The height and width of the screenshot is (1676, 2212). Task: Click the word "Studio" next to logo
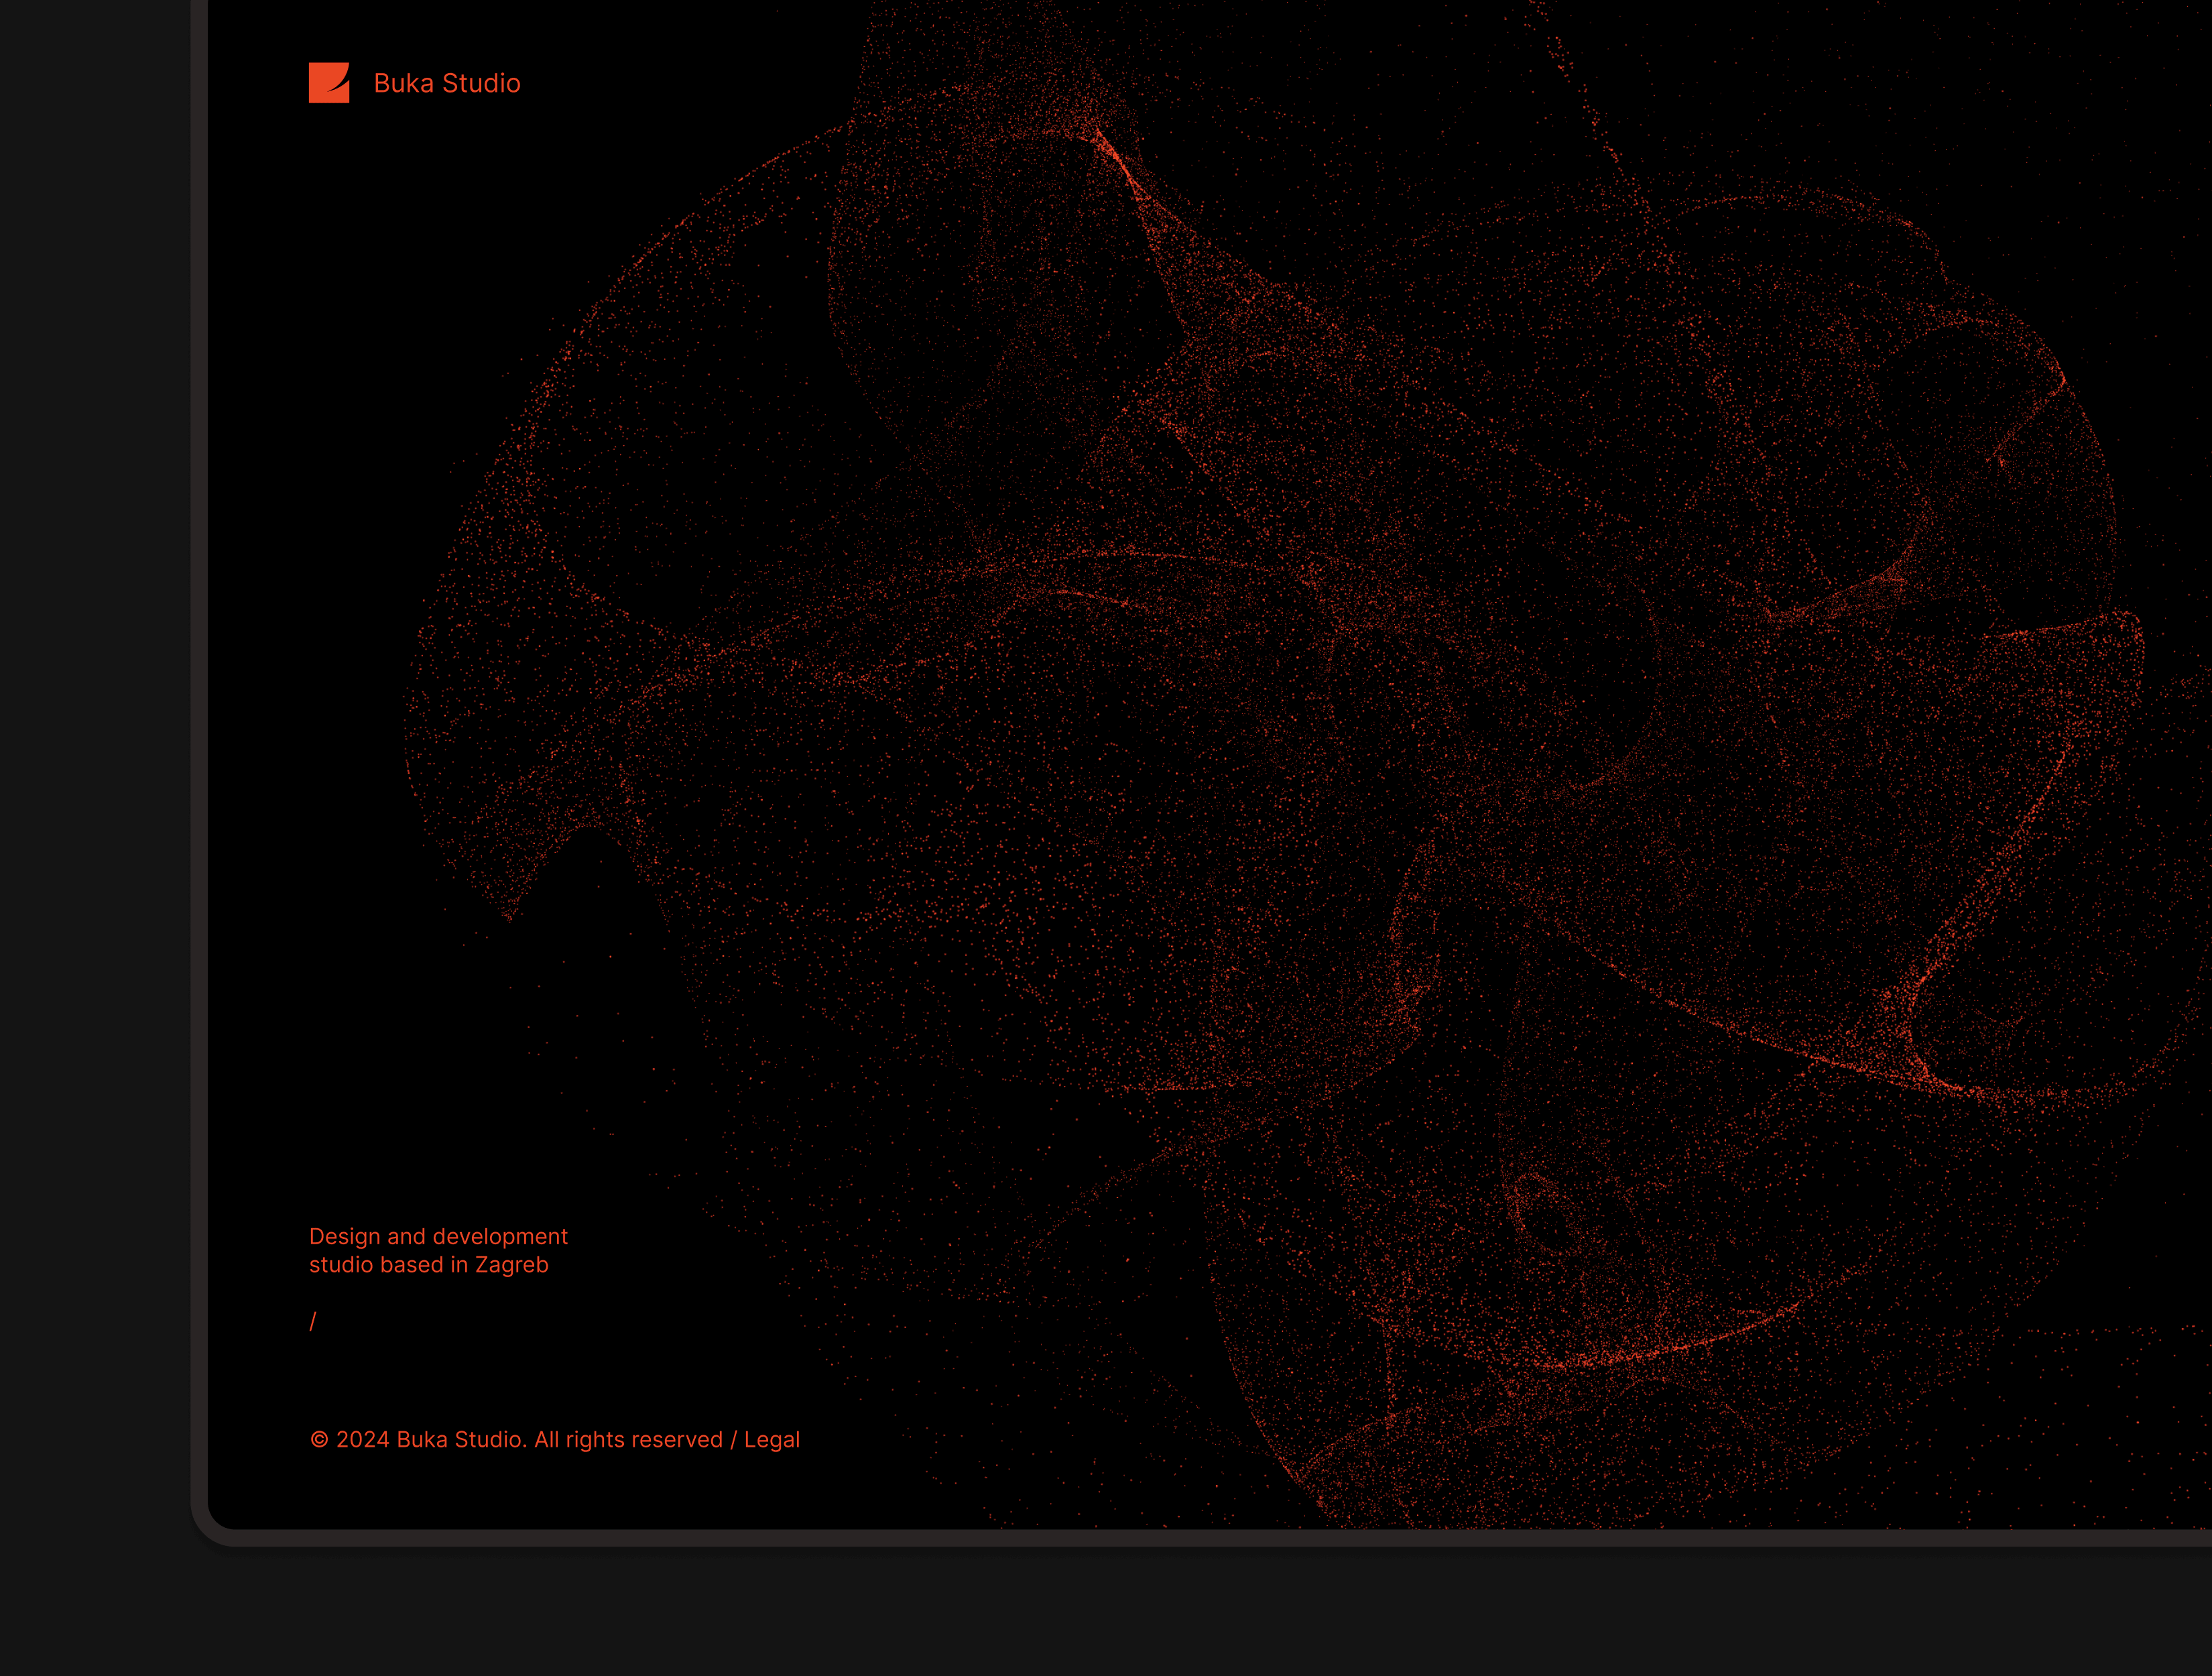point(481,83)
